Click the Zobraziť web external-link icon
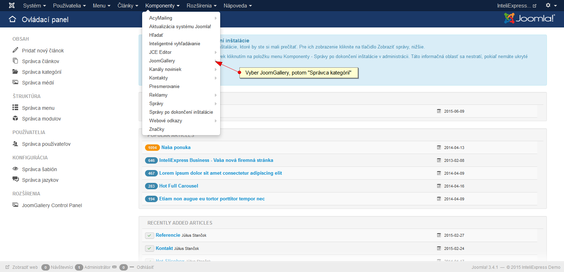 coord(7,267)
